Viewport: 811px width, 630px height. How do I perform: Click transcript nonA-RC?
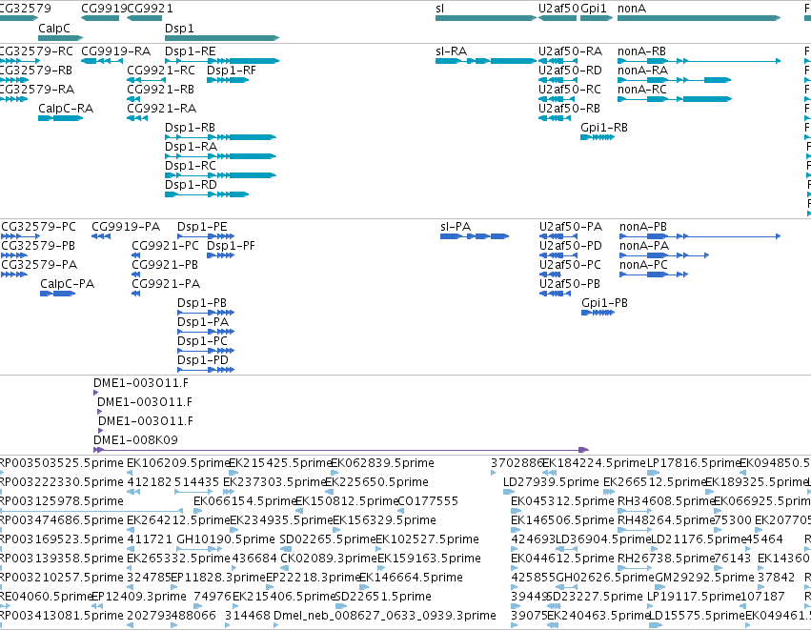click(675, 99)
